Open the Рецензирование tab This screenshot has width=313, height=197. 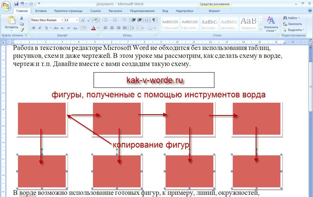pyautogui.click(x=142, y=11)
